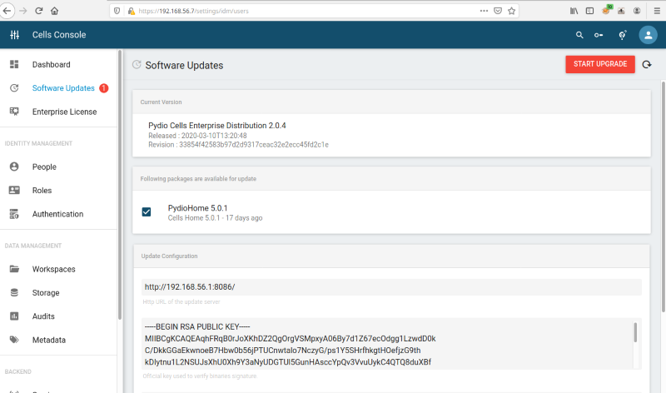The image size is (666, 393).
Task: Click the START UPGRADE button
Action: (600, 64)
